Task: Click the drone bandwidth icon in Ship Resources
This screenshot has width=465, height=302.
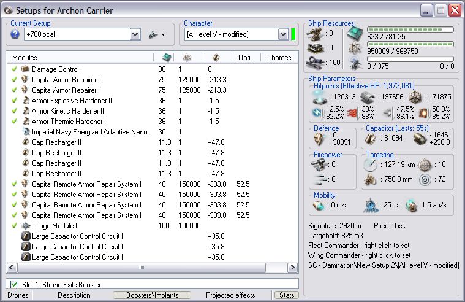Action: click(x=353, y=61)
